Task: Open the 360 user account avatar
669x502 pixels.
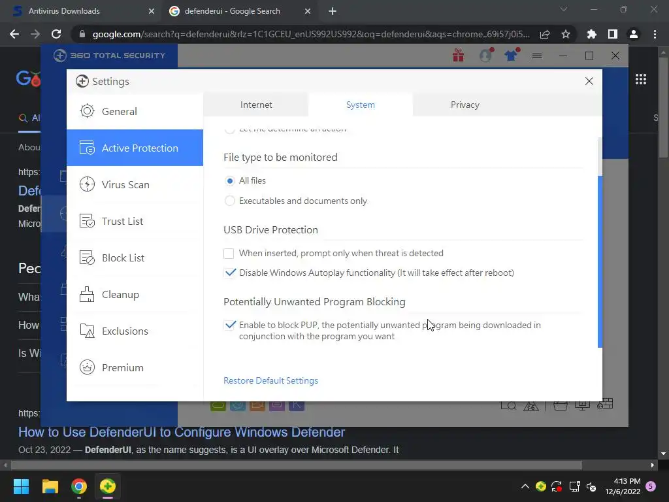Action: 485,56
